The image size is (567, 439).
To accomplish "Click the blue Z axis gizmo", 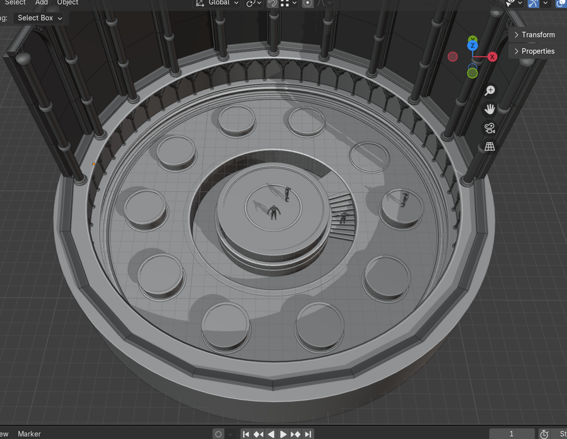I will tap(473, 46).
